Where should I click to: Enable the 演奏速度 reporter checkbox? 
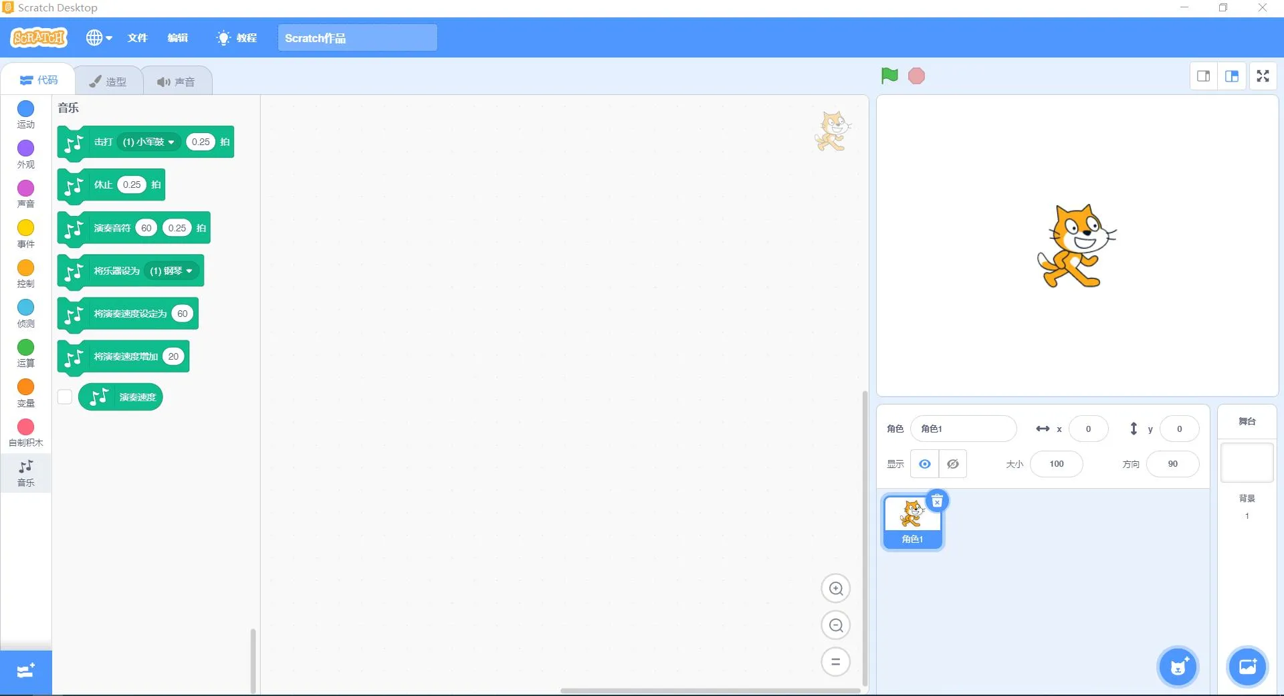[65, 397]
